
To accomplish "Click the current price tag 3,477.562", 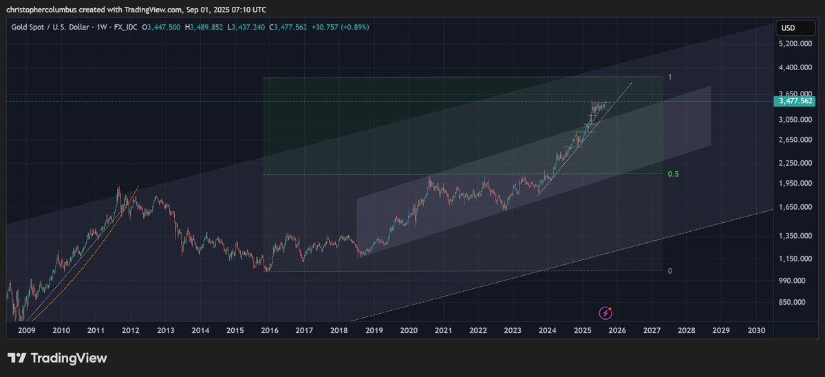I will click(796, 101).
